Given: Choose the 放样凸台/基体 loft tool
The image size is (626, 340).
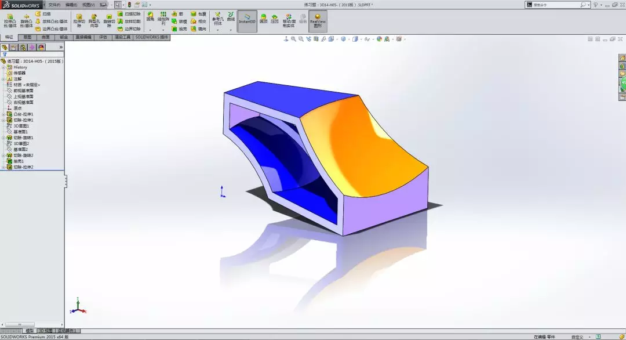Looking at the screenshot, I should click(52, 21).
